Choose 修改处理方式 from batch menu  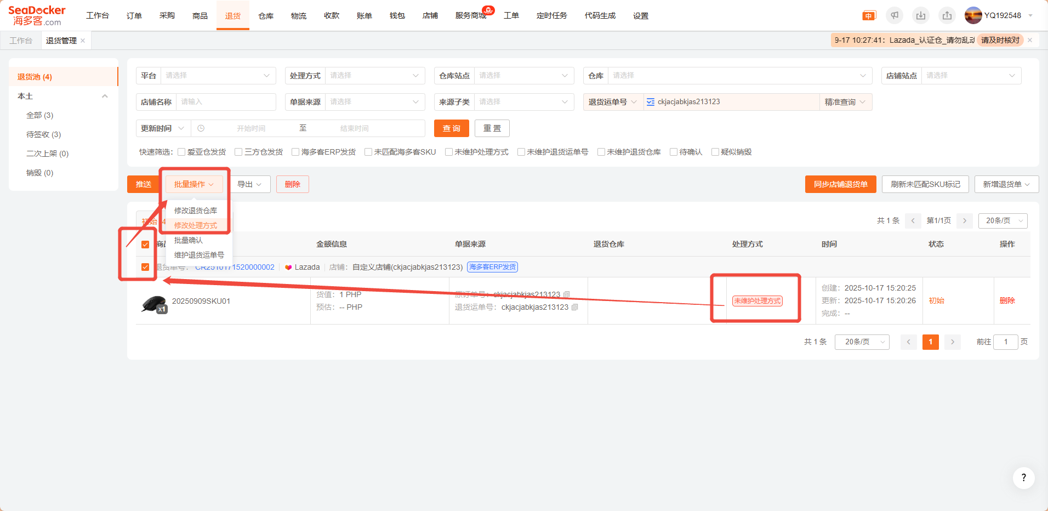196,225
